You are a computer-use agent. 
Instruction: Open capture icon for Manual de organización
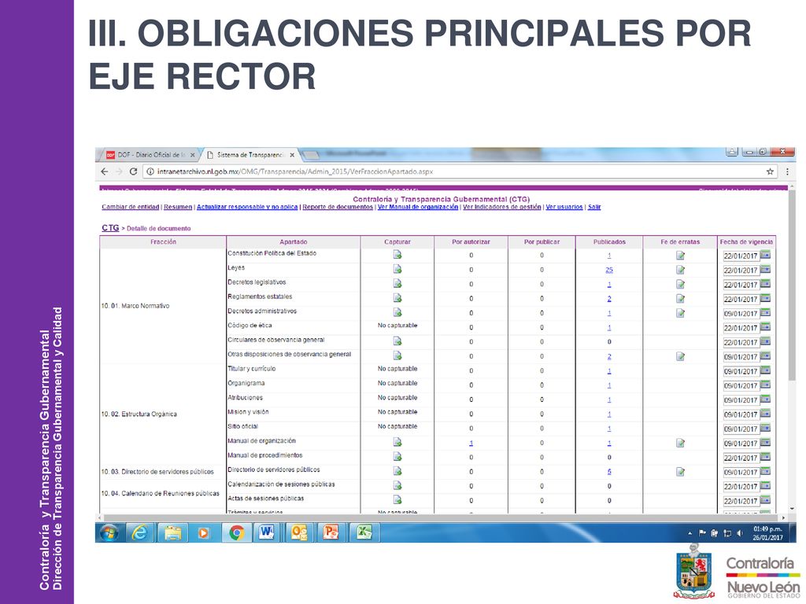point(397,442)
